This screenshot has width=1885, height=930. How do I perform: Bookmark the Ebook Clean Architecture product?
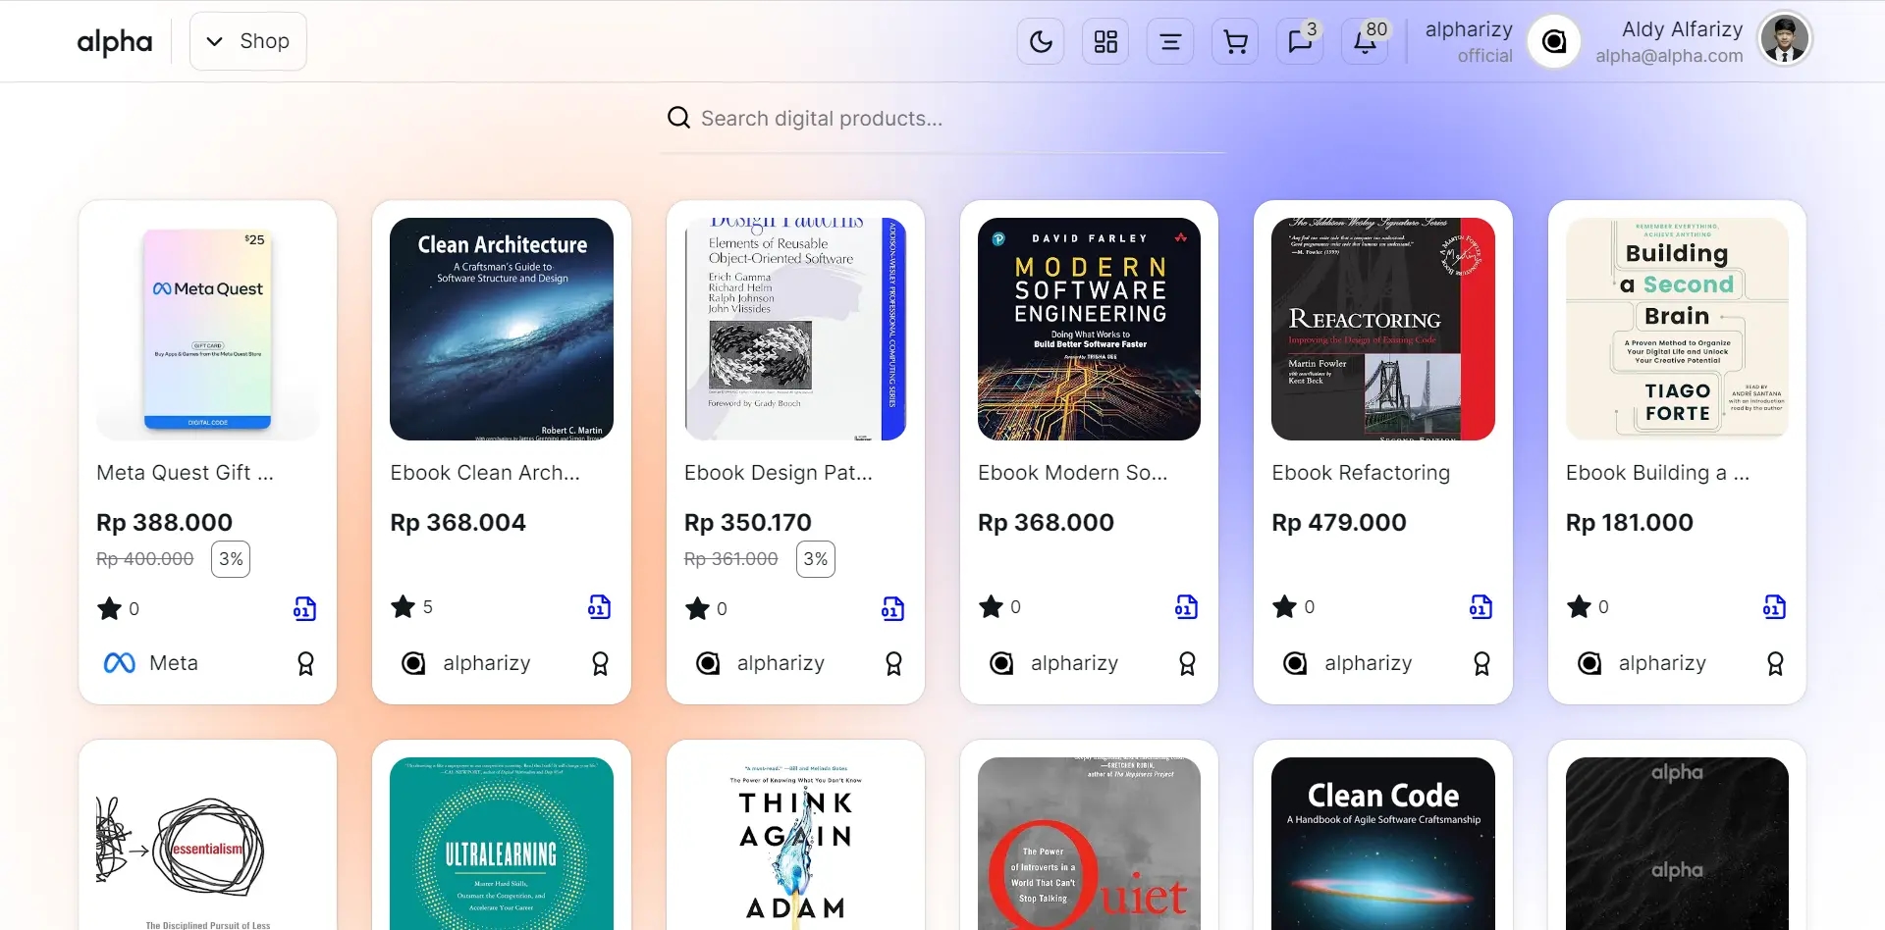(x=600, y=664)
